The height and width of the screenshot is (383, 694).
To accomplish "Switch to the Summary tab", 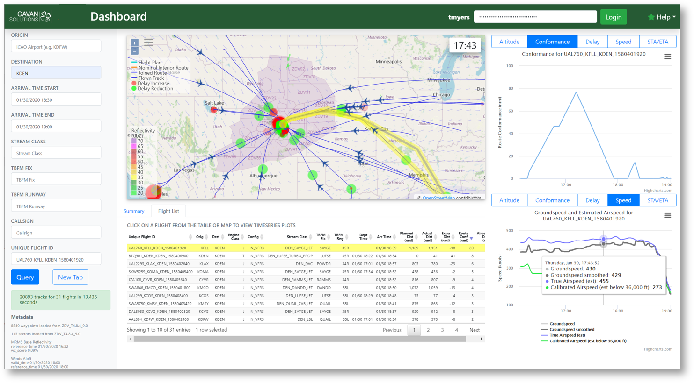I will coord(134,211).
